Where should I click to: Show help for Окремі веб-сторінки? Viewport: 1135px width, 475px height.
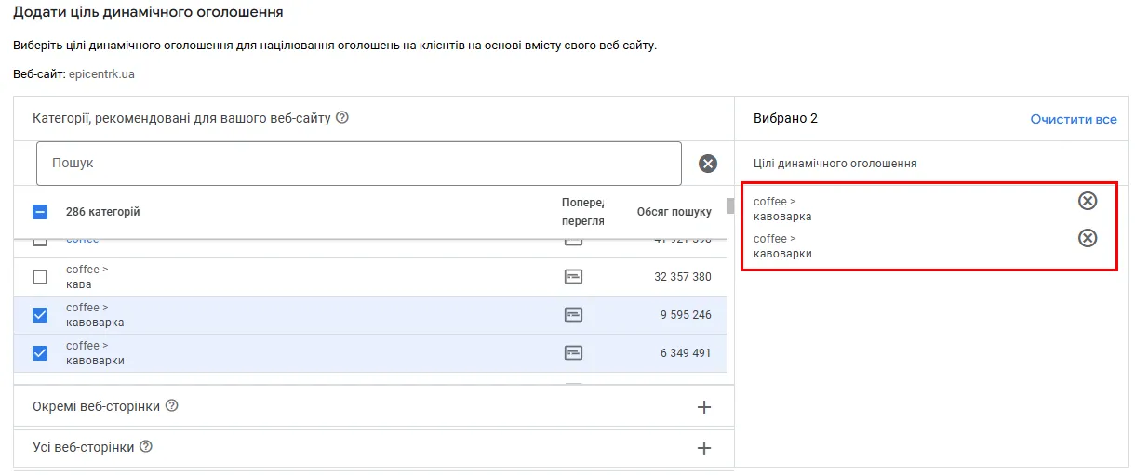coord(171,406)
